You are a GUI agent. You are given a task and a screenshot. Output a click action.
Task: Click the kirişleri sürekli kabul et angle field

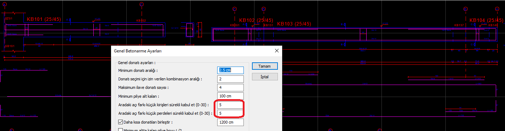click(x=231, y=105)
